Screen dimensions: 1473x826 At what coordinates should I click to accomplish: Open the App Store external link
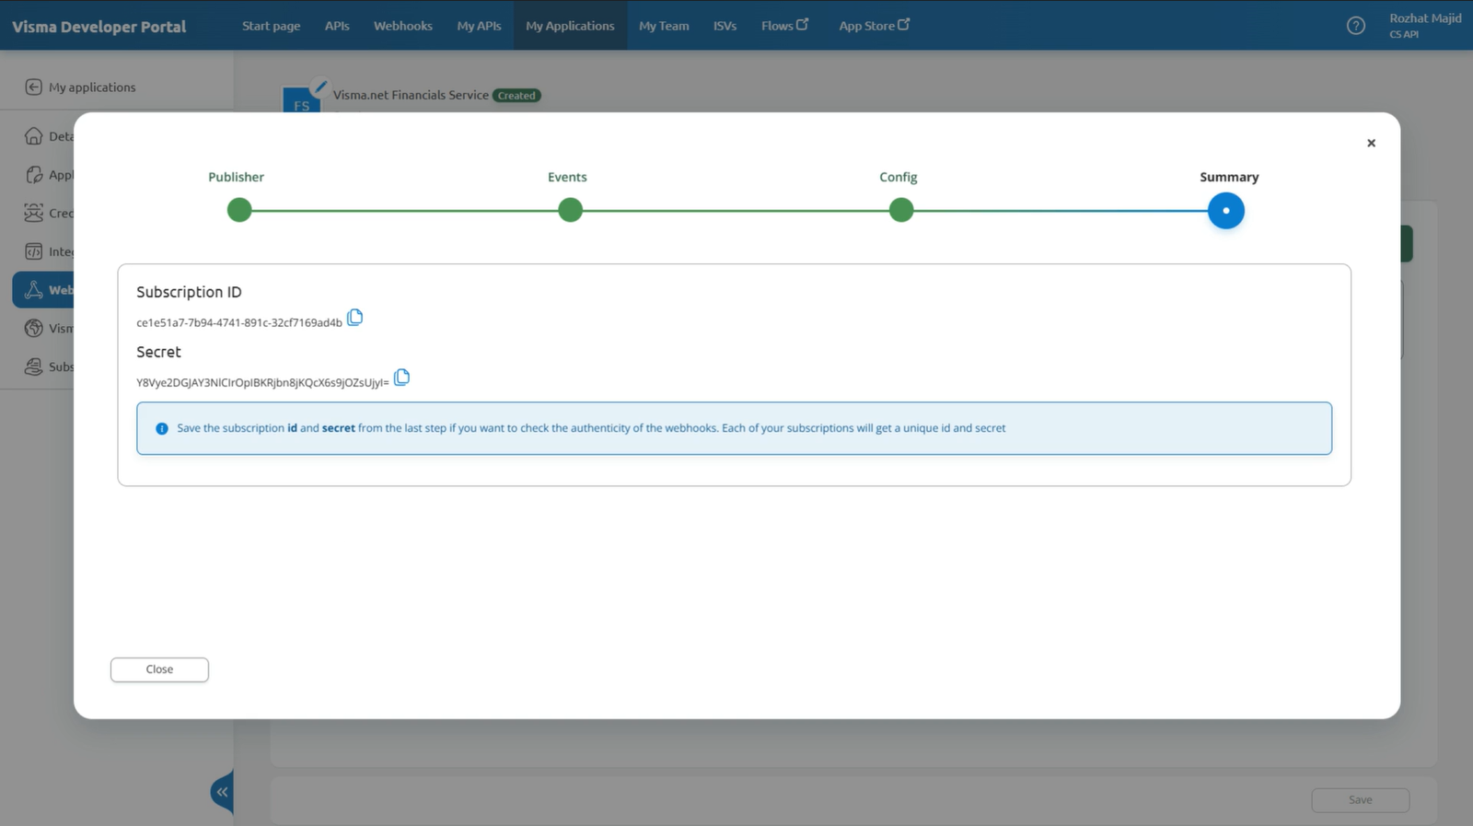[x=873, y=26]
